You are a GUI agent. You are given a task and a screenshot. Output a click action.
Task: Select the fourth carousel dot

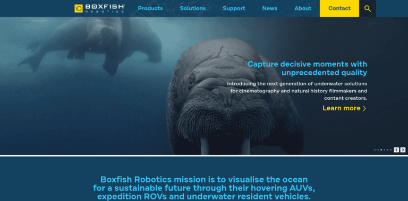click(x=384, y=150)
